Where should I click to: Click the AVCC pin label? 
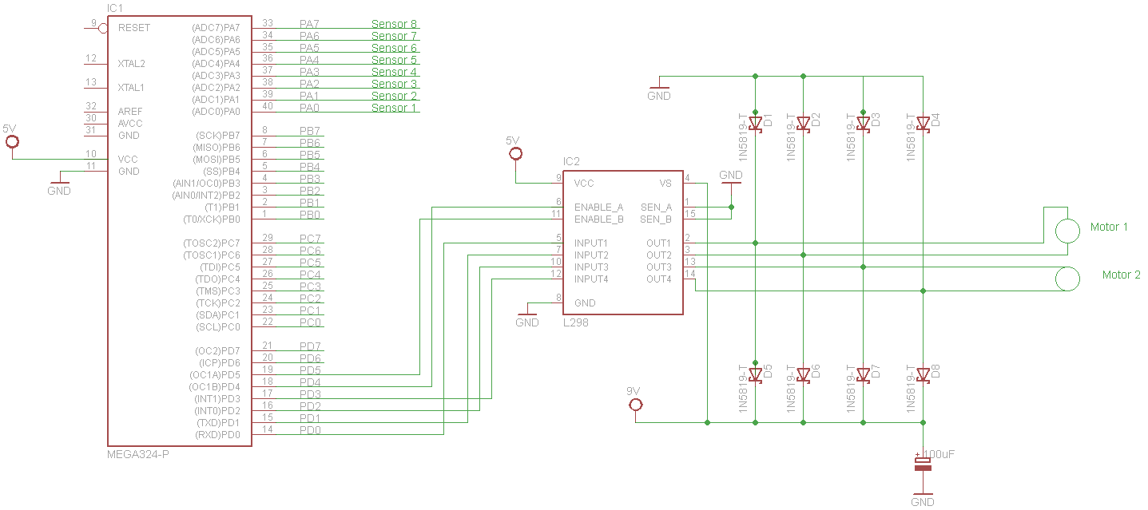(131, 123)
